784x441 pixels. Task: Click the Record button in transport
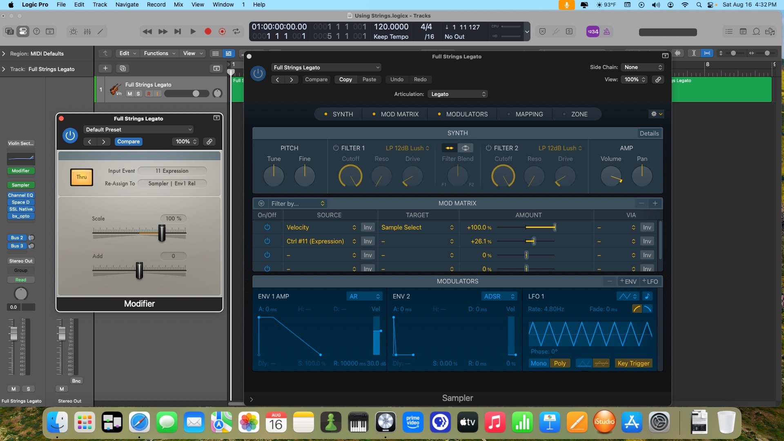tap(208, 31)
